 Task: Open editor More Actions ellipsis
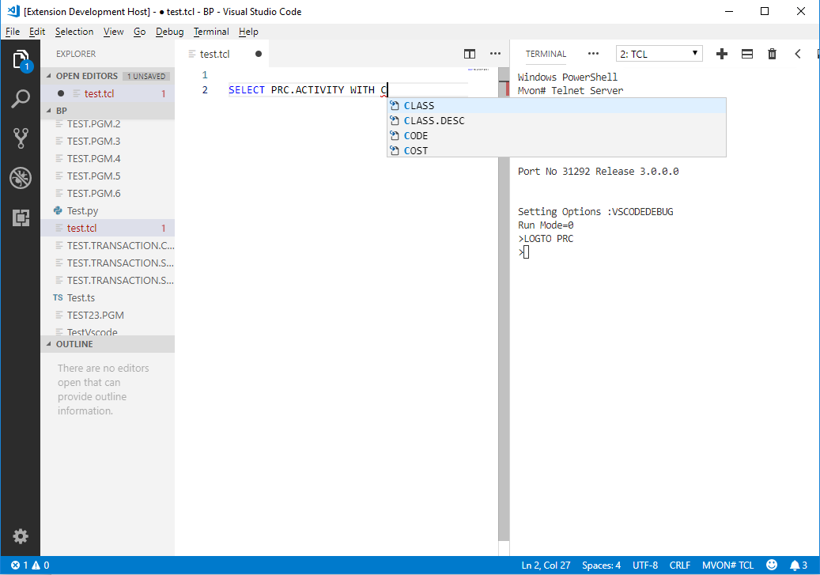point(495,53)
